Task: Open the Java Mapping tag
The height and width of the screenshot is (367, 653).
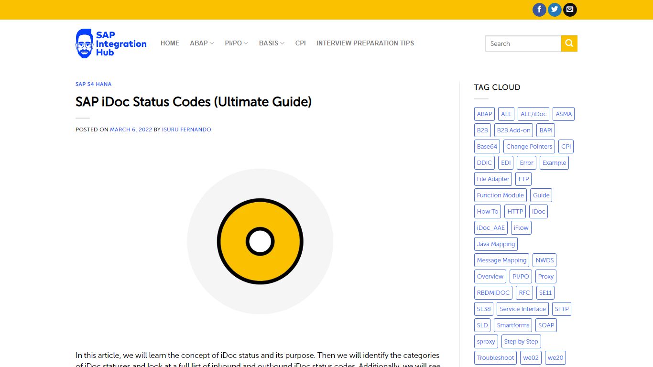Action: [x=496, y=244]
